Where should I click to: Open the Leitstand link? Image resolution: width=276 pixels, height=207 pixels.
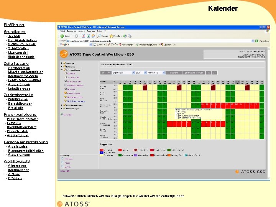point(14,123)
